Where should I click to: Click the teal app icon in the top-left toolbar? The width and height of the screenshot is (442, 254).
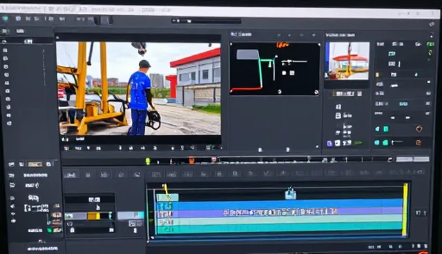pos(6,19)
